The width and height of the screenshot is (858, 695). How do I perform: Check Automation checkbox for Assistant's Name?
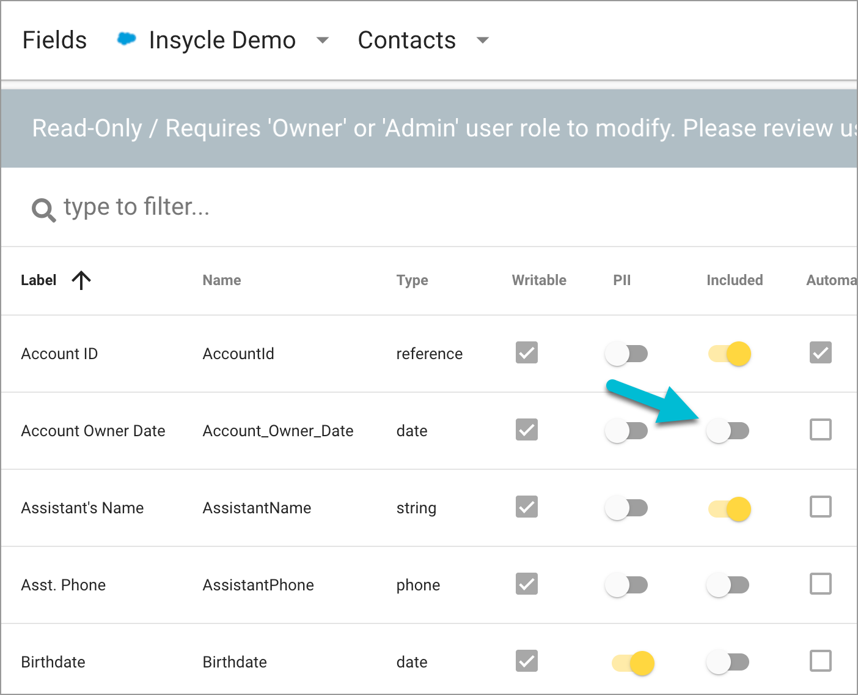tap(821, 507)
